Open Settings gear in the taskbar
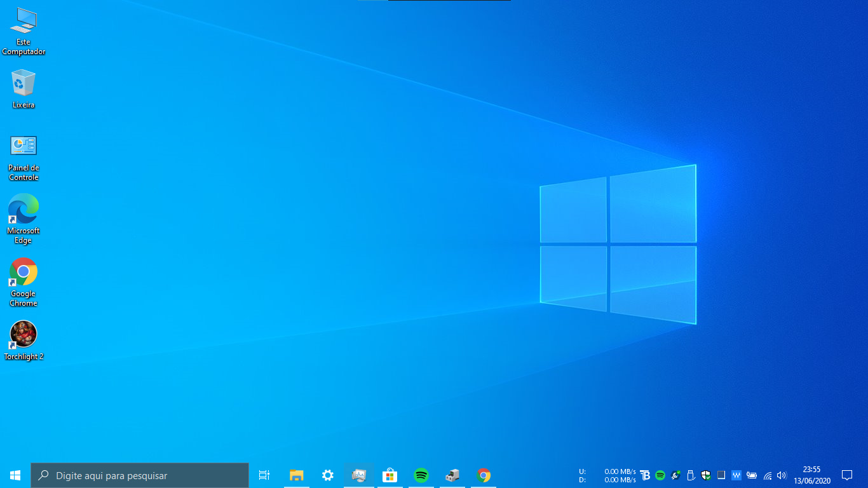 click(327, 475)
